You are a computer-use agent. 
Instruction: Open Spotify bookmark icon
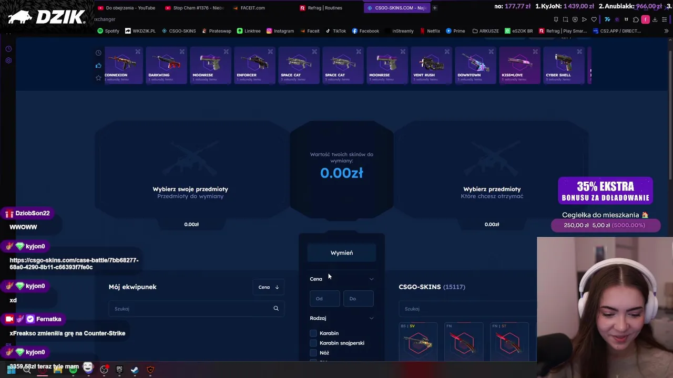[x=100, y=31]
